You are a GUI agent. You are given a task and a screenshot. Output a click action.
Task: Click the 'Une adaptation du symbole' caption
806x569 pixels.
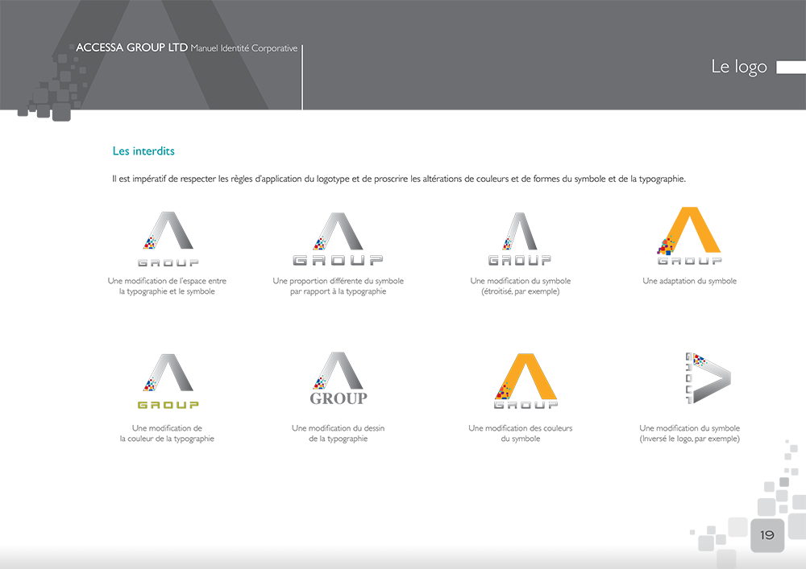click(689, 281)
